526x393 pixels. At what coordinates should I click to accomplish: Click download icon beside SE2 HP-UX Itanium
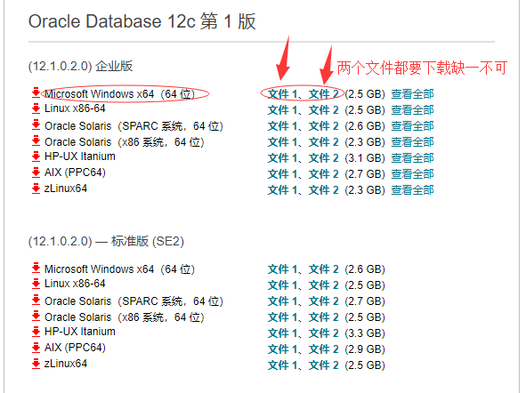(x=36, y=332)
